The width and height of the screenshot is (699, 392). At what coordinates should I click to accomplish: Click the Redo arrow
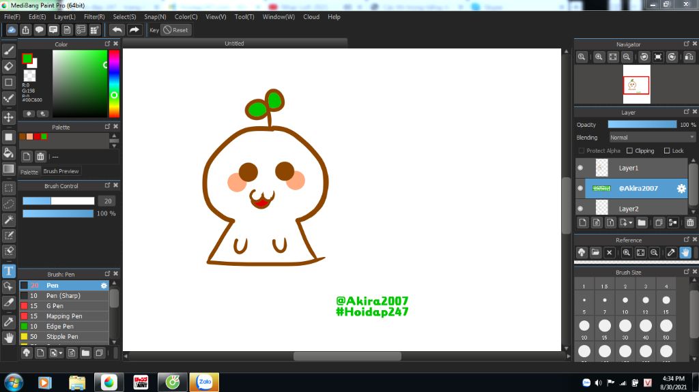coord(134,30)
